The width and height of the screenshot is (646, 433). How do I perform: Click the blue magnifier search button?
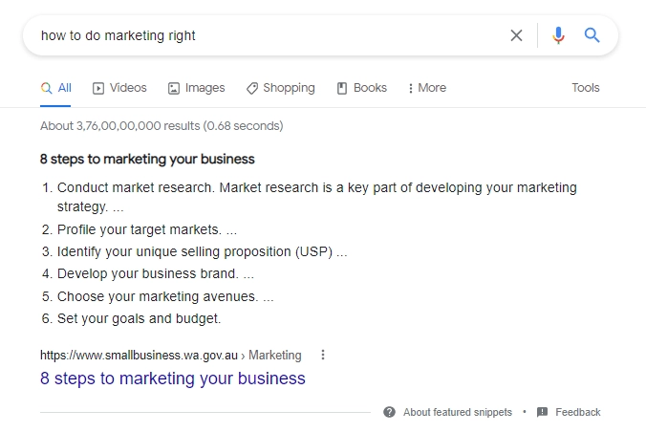592,35
